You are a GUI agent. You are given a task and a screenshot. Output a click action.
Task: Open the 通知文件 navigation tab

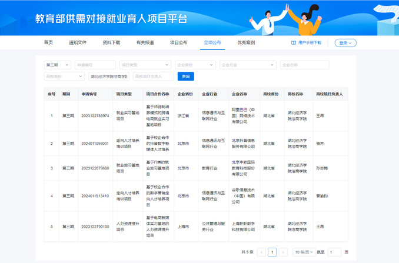(78, 43)
